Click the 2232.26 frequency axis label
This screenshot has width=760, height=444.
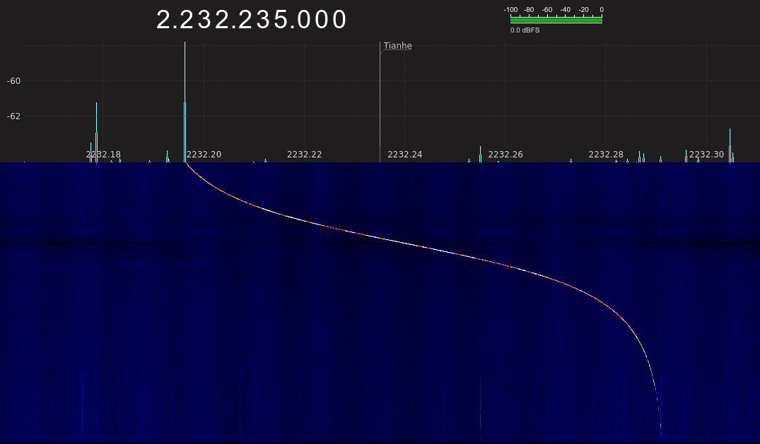pyautogui.click(x=505, y=154)
